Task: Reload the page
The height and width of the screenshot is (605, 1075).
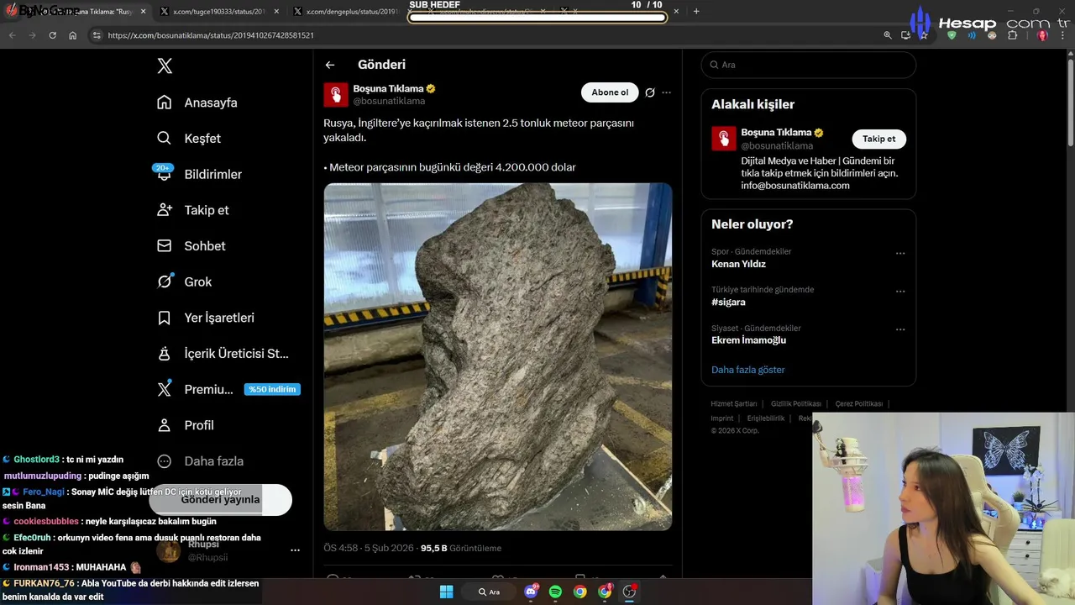Action: click(52, 35)
